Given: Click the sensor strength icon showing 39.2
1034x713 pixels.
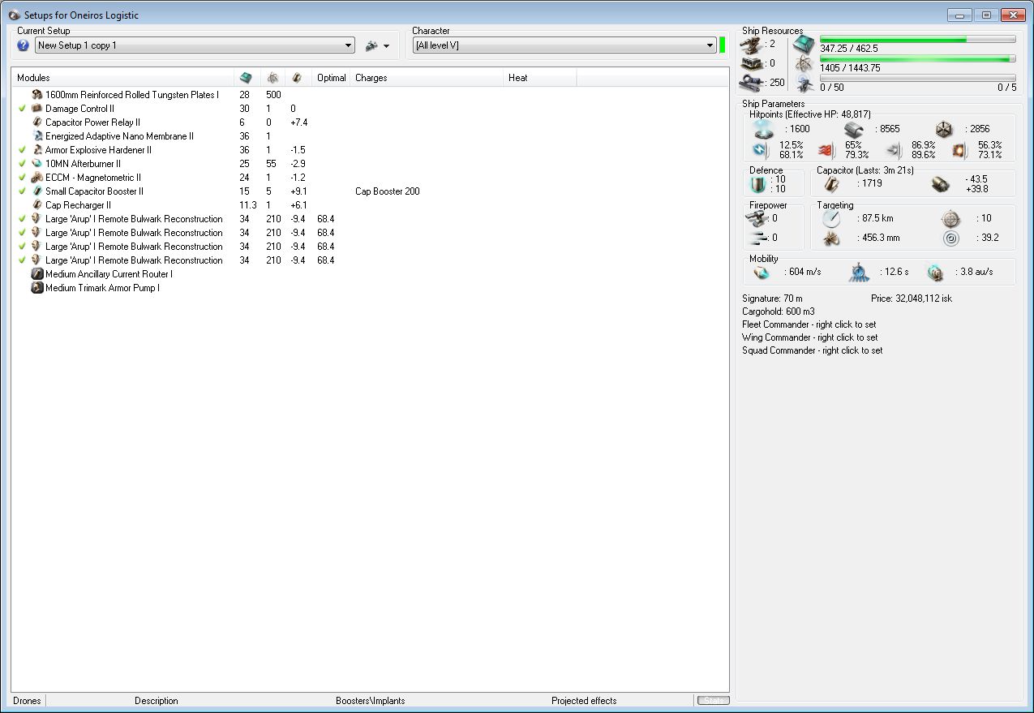Looking at the screenshot, I should tap(950, 238).
